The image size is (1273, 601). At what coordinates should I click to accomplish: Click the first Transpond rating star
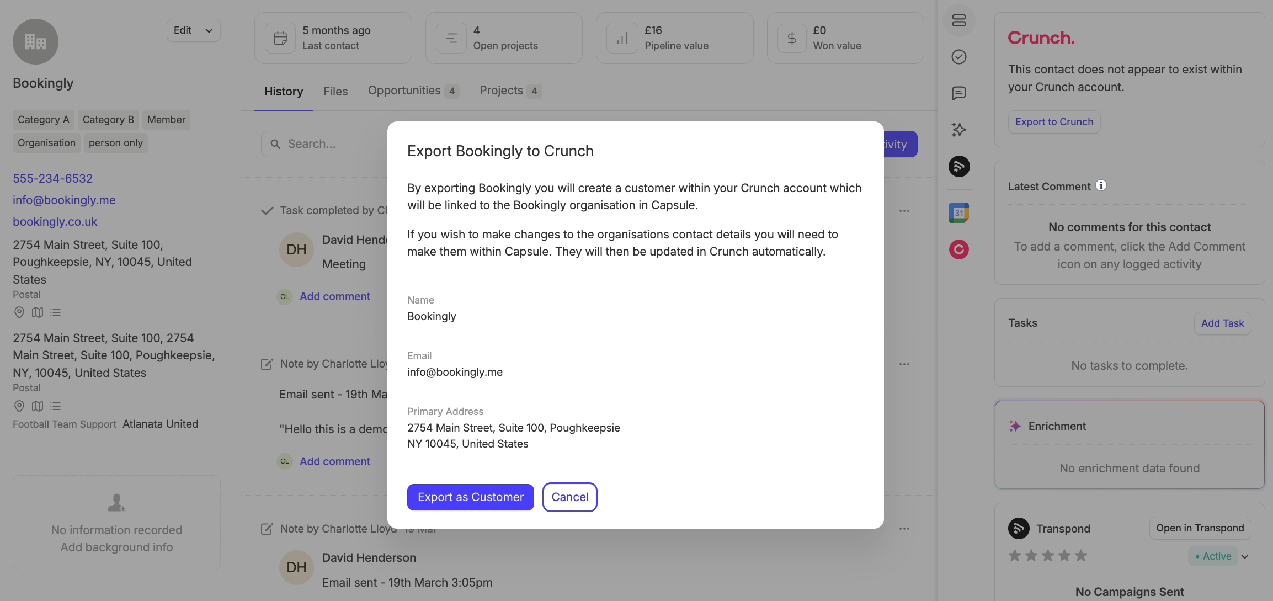click(x=1015, y=556)
